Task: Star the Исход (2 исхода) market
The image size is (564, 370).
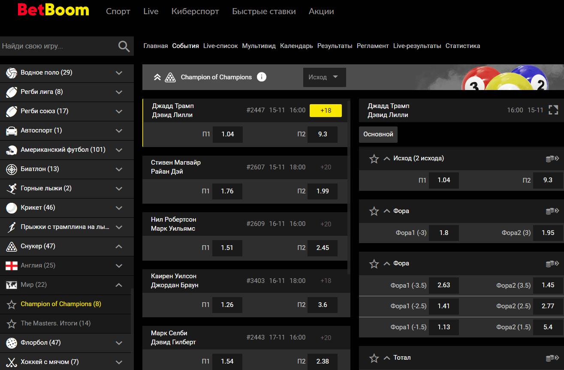Action: tap(374, 159)
